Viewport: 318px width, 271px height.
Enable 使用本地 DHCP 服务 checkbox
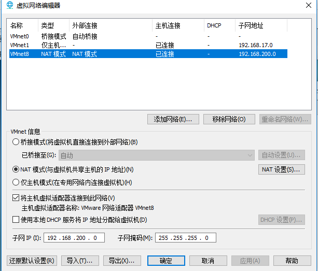tap(16, 220)
